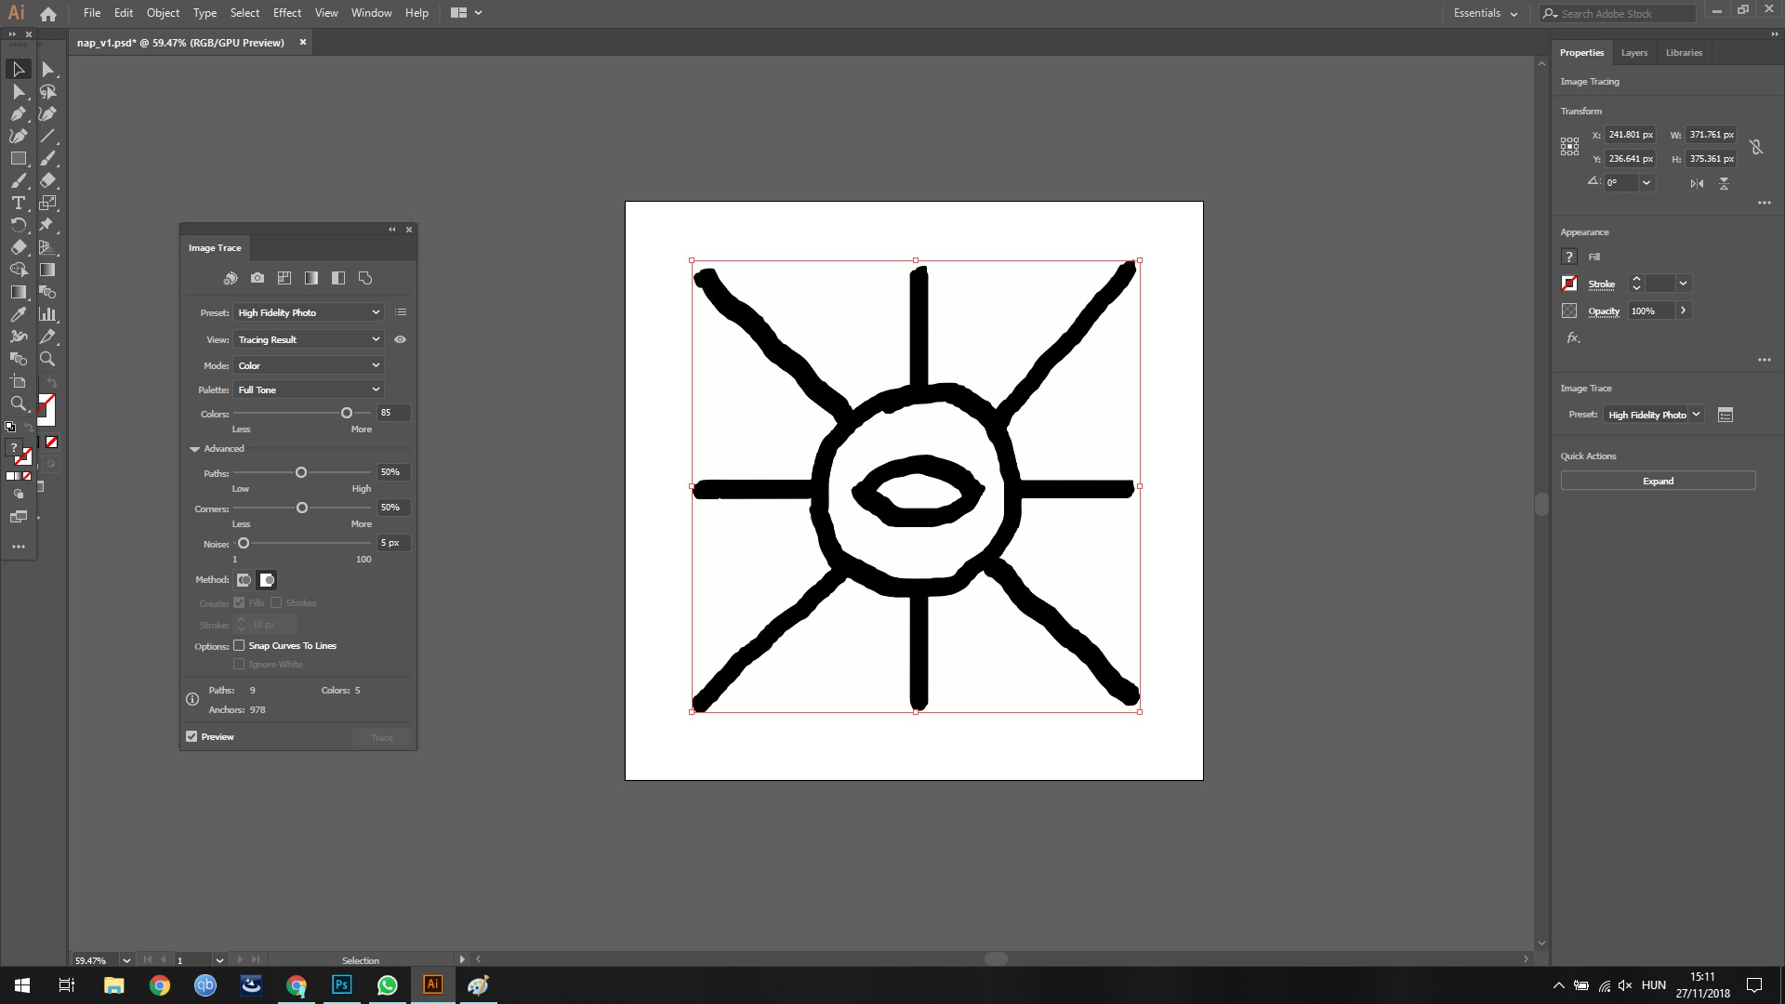
Task: Click the Colors slider handle
Action: tap(347, 413)
